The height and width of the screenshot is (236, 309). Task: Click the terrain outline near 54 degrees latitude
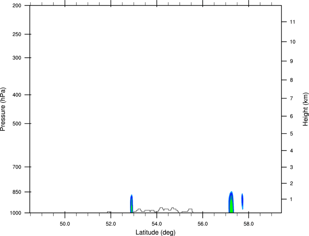pos(163,210)
